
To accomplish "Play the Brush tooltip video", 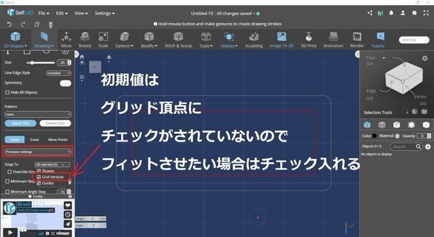I will tap(10, 233).
